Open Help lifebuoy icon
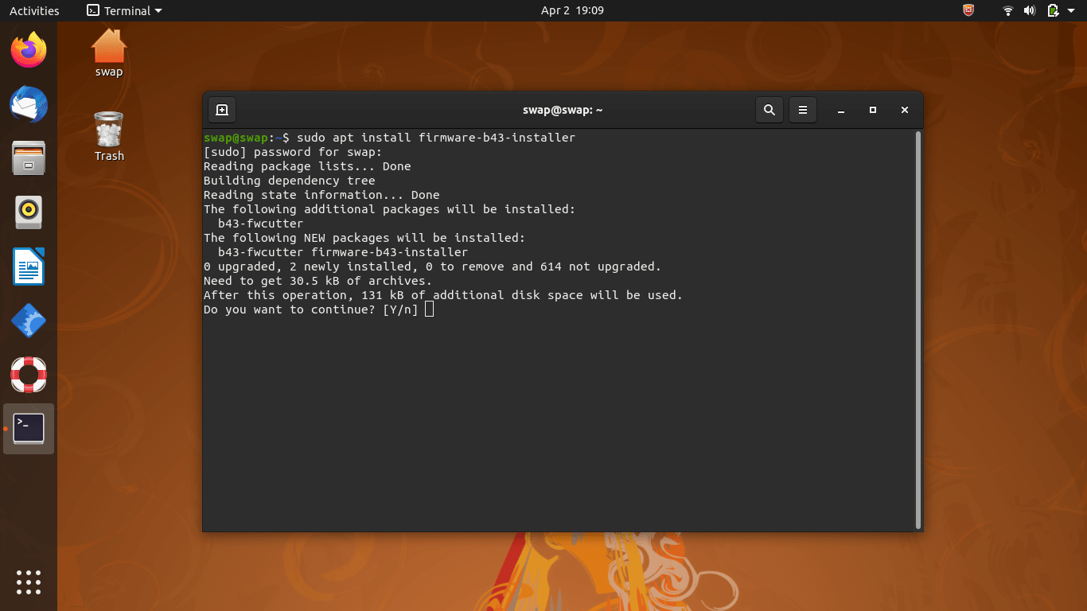 pyautogui.click(x=29, y=375)
